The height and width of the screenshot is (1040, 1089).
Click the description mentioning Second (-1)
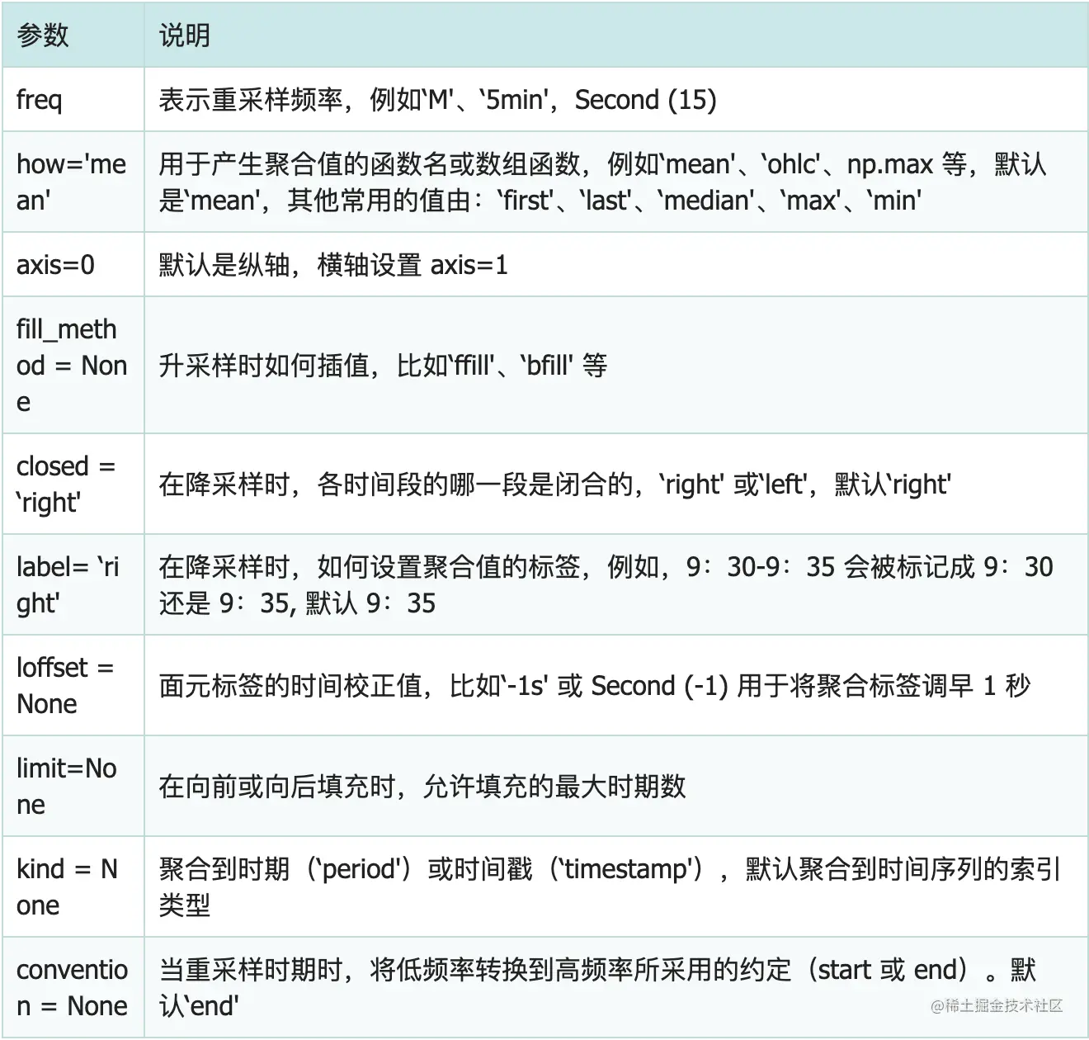(616, 685)
